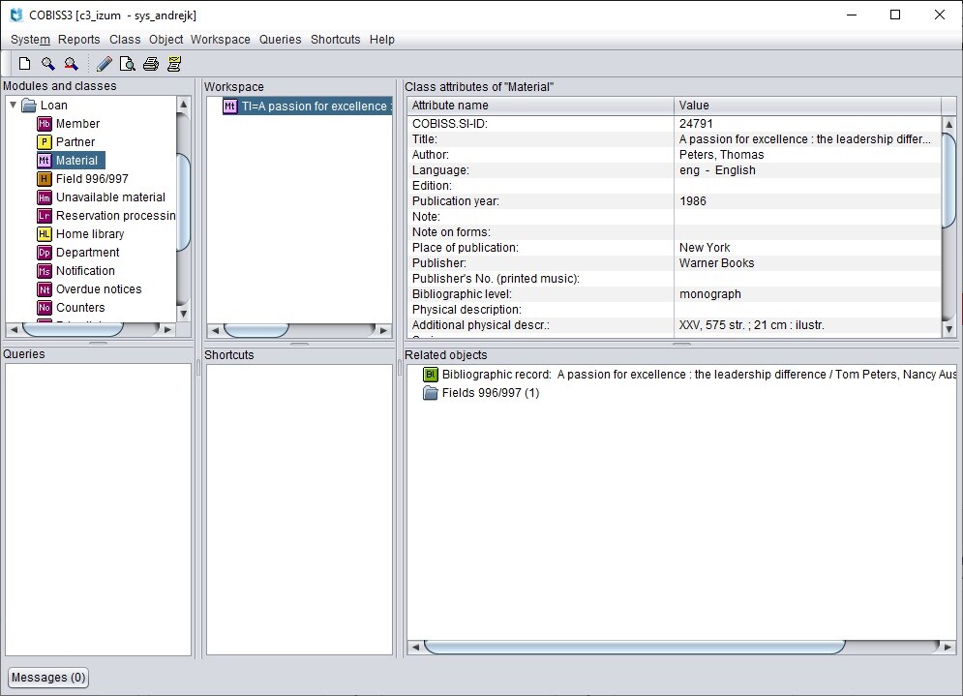963x696 pixels.
Task: Open the Queries menu
Action: pyautogui.click(x=280, y=40)
